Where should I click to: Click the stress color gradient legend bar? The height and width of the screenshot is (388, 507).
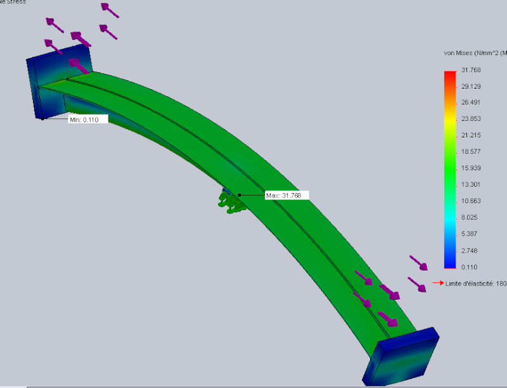click(x=450, y=170)
